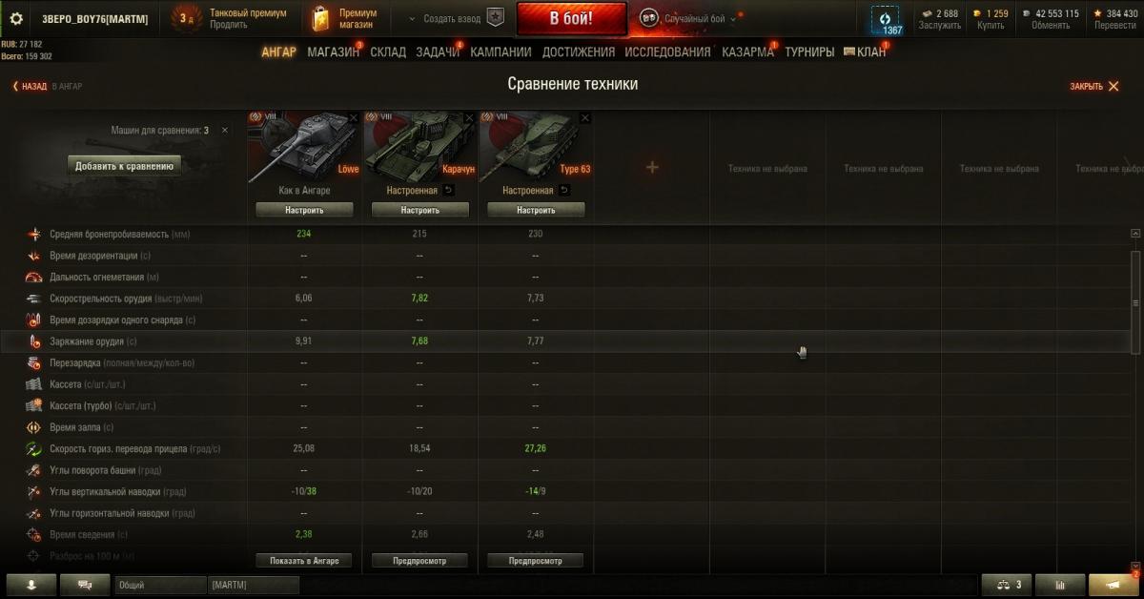The width and height of the screenshot is (1144, 599).
Task: Remove Löwe from comparison with its X
Action: (x=354, y=117)
